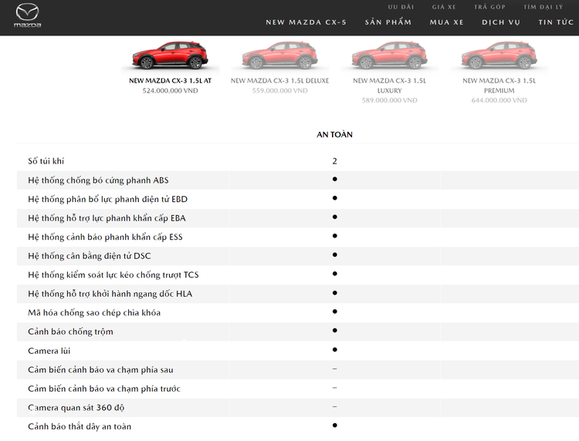Click Hệ thống chống bó cứng phanh ABS
579x441 pixels.
click(98, 180)
